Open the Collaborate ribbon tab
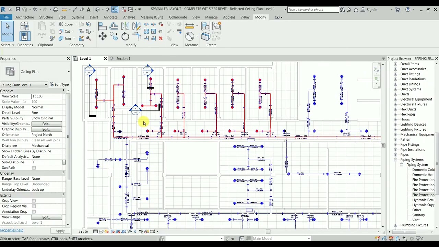The width and height of the screenshot is (439, 247). 178,17
